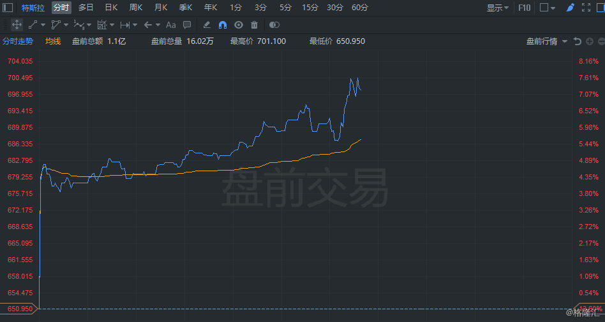Image resolution: width=605 pixels, height=322 pixels.
Task: Toggle the left sidebar panel icon
Action: (8, 7)
